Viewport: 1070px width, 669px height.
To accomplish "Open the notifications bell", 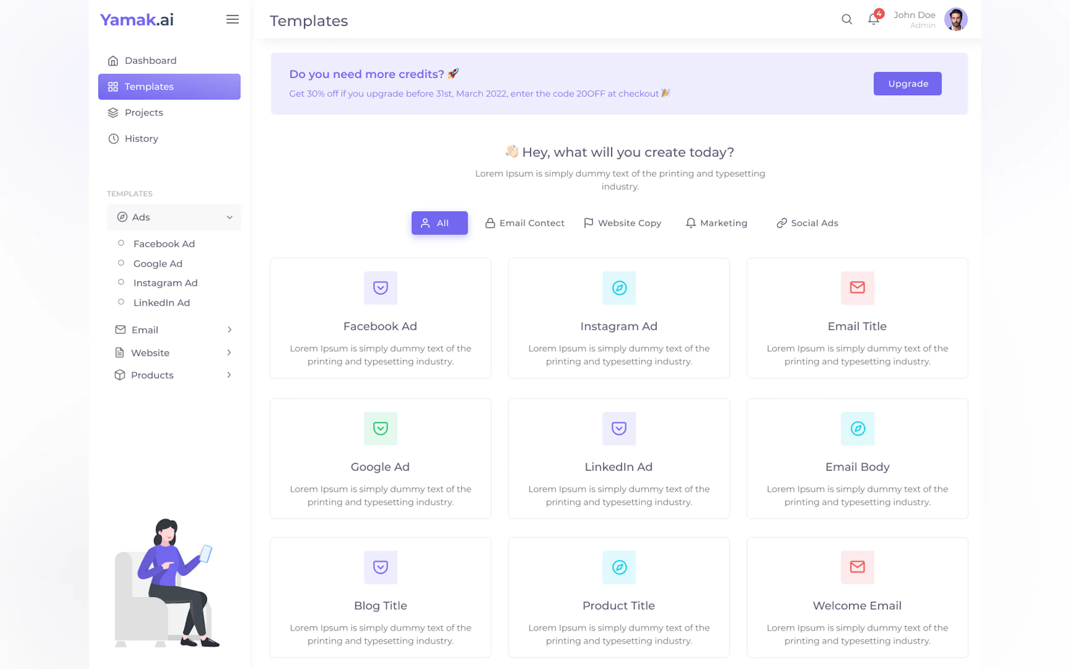I will pos(873,19).
